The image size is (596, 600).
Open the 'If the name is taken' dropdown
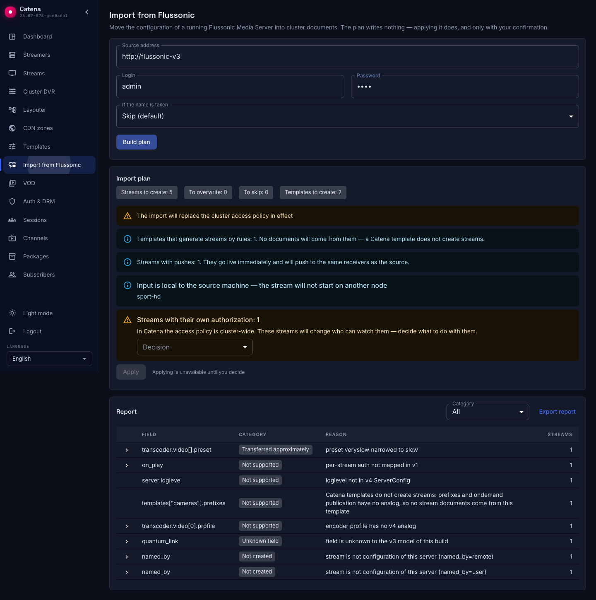pos(348,116)
